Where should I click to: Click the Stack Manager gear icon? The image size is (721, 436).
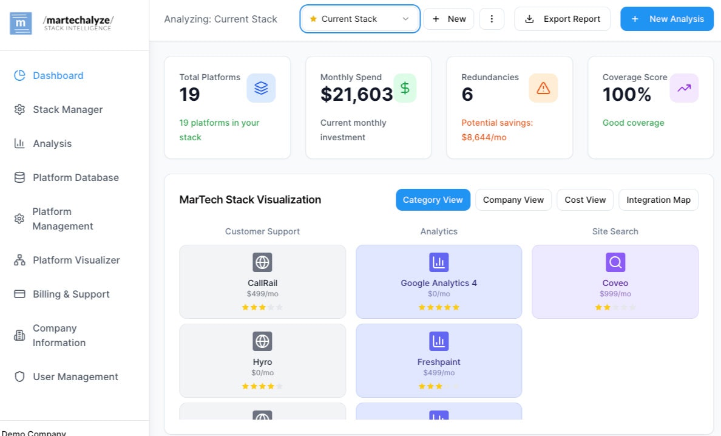[19, 109]
